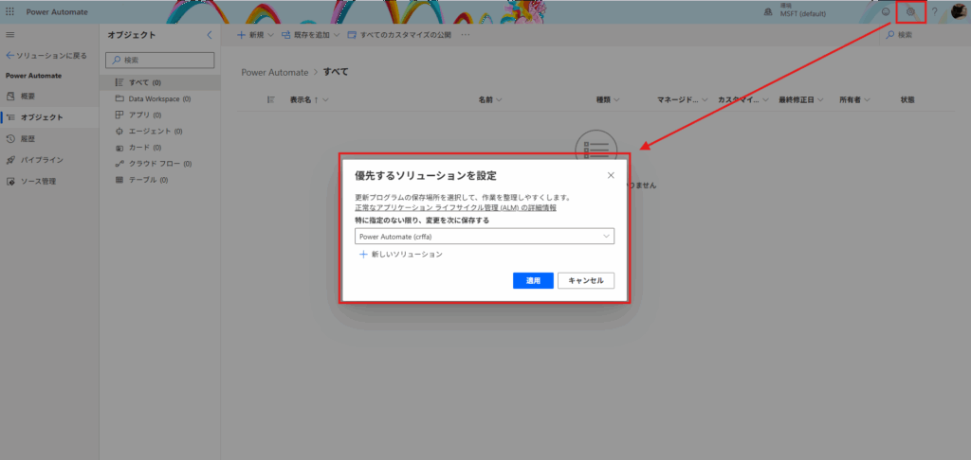This screenshot has width=971, height=460.
Task: Open the settings gear icon
Action: [910, 11]
